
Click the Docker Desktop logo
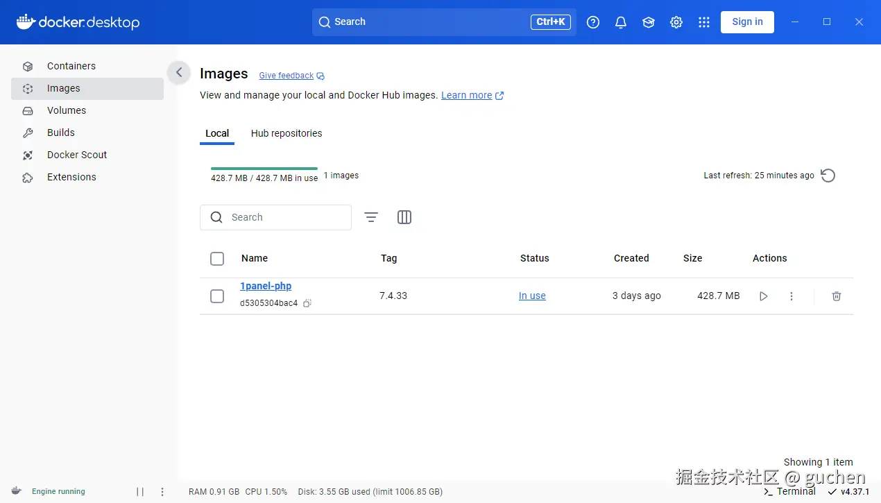78,22
